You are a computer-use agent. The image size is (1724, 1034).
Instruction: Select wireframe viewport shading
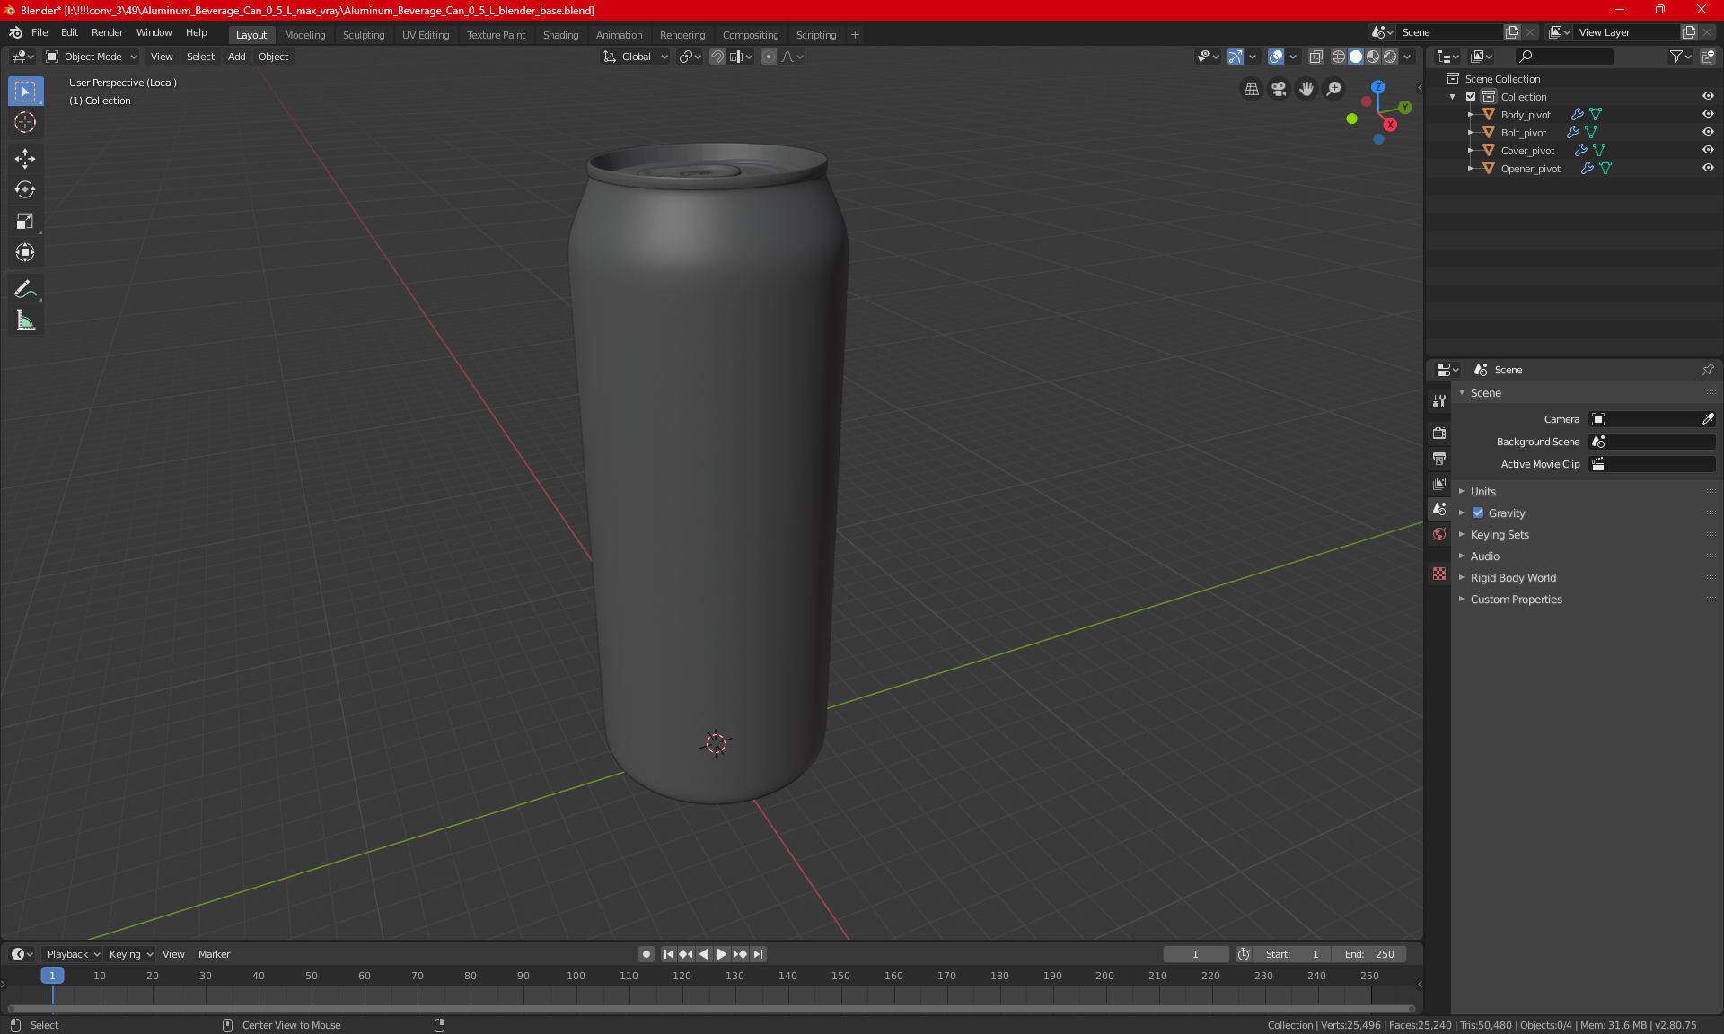click(x=1338, y=57)
